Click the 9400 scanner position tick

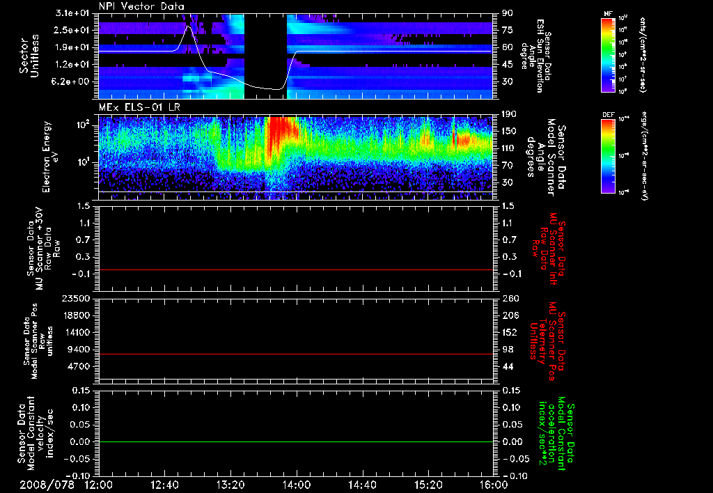pyautogui.click(x=79, y=350)
